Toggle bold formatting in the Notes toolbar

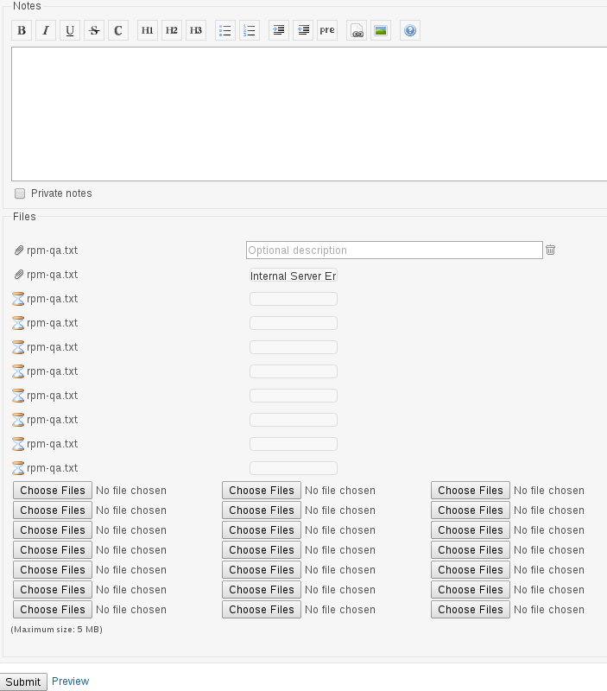22,30
